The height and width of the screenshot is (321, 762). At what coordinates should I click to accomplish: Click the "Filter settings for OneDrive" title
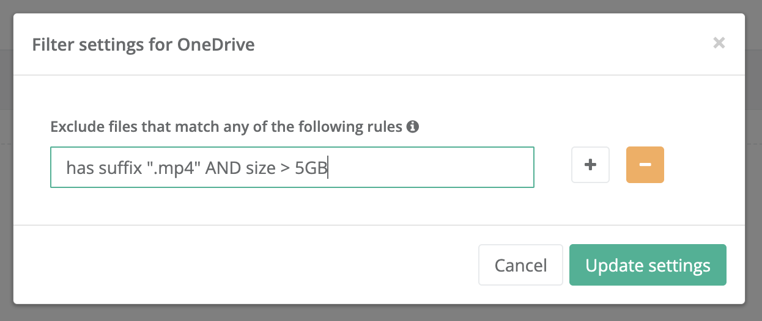tap(143, 45)
